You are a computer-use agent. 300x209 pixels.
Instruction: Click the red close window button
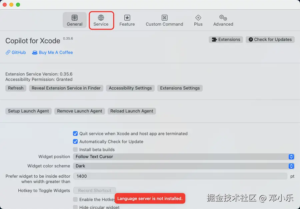coord(5,5)
